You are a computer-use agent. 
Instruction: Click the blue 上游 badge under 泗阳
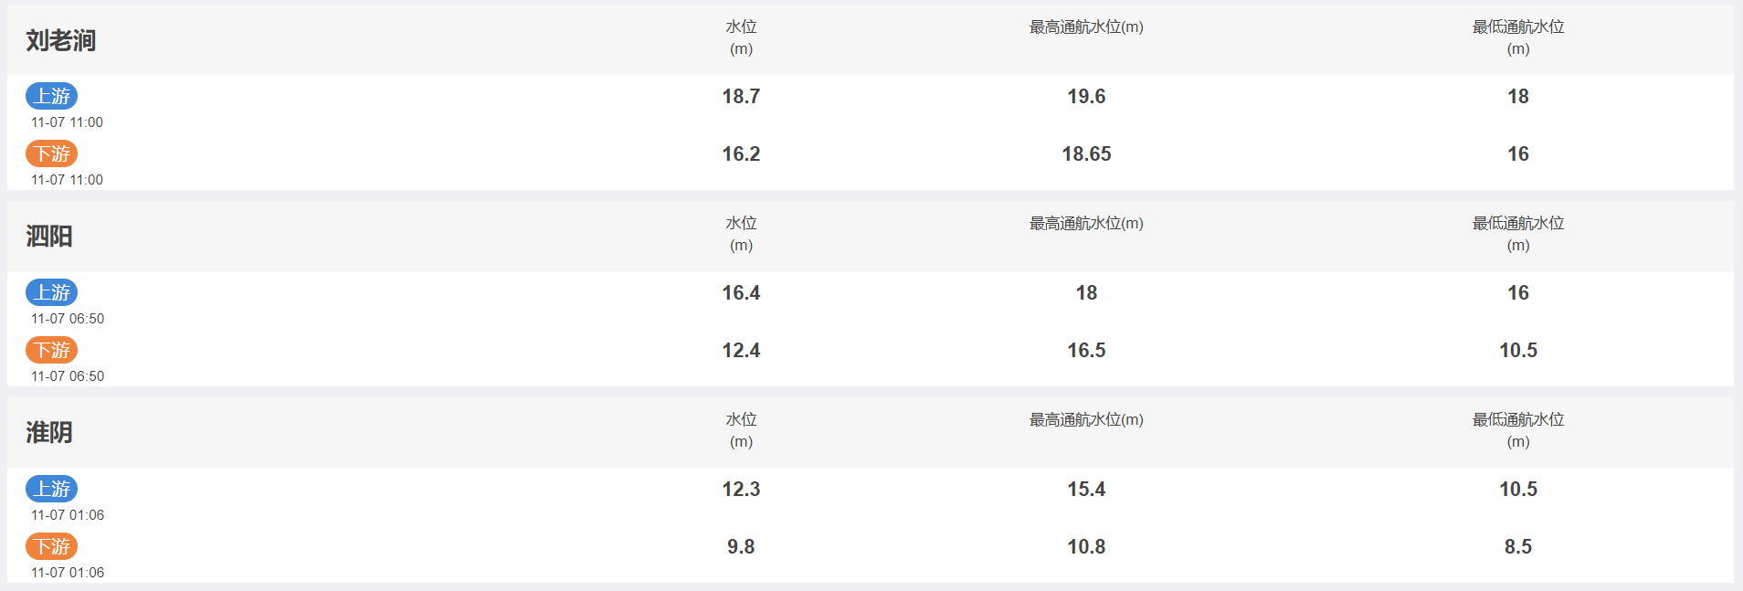coord(52,292)
